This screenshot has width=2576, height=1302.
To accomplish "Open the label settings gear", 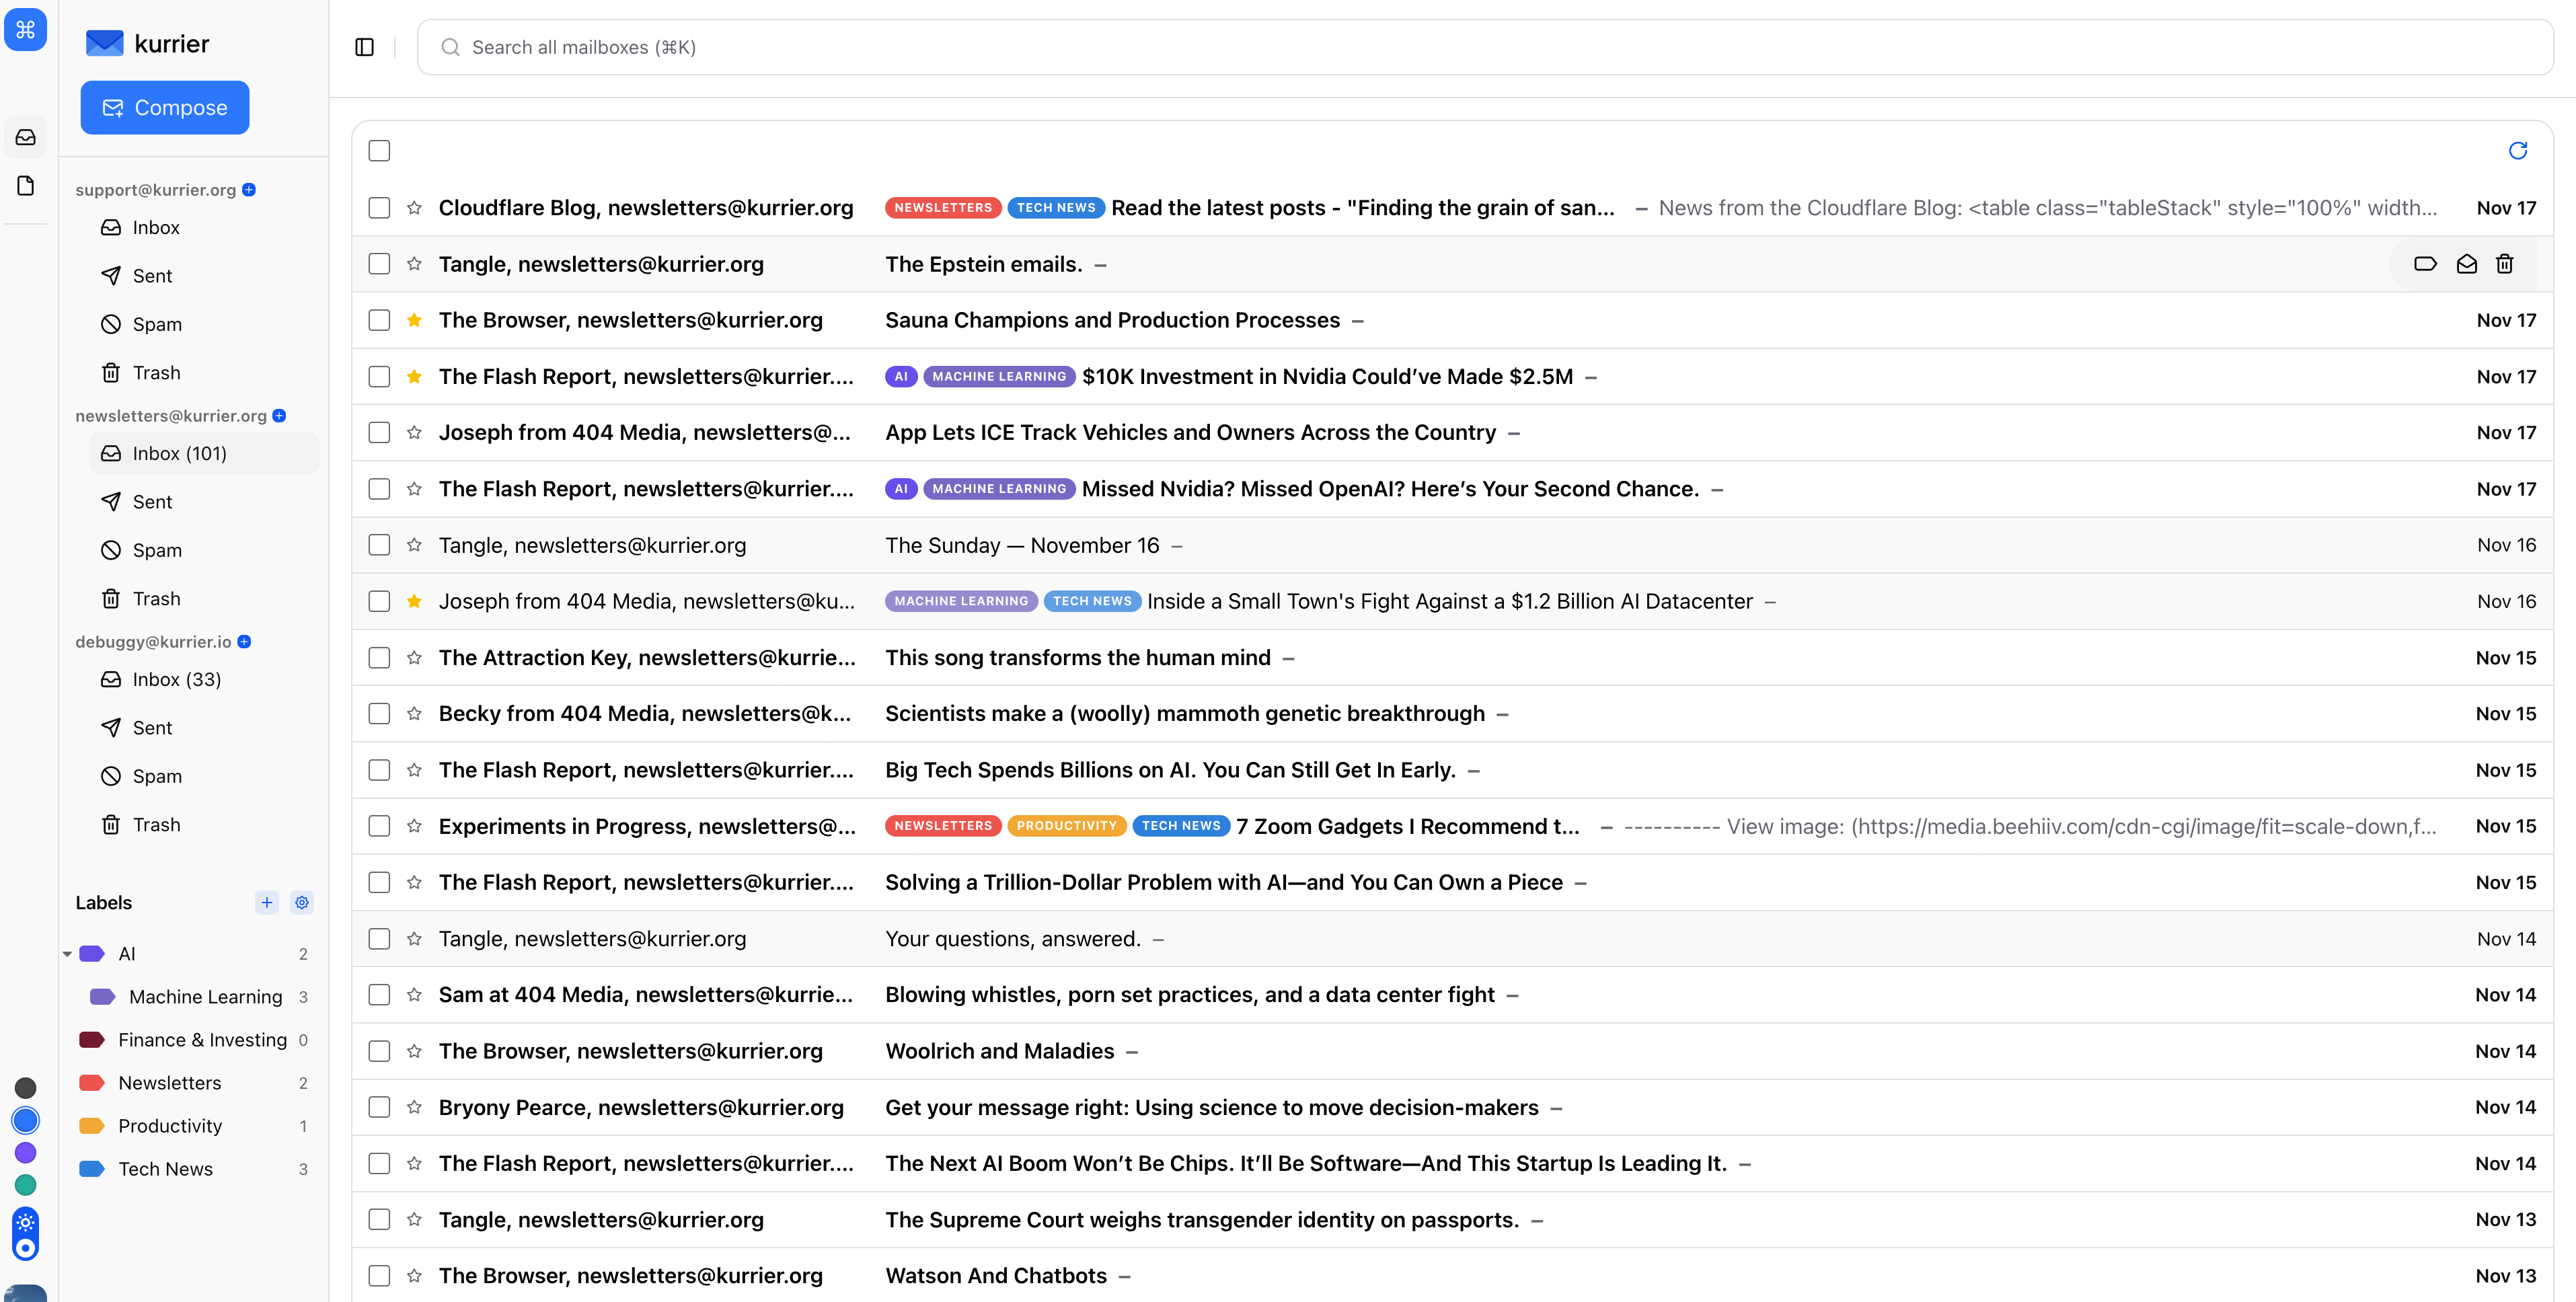I will [x=302, y=902].
